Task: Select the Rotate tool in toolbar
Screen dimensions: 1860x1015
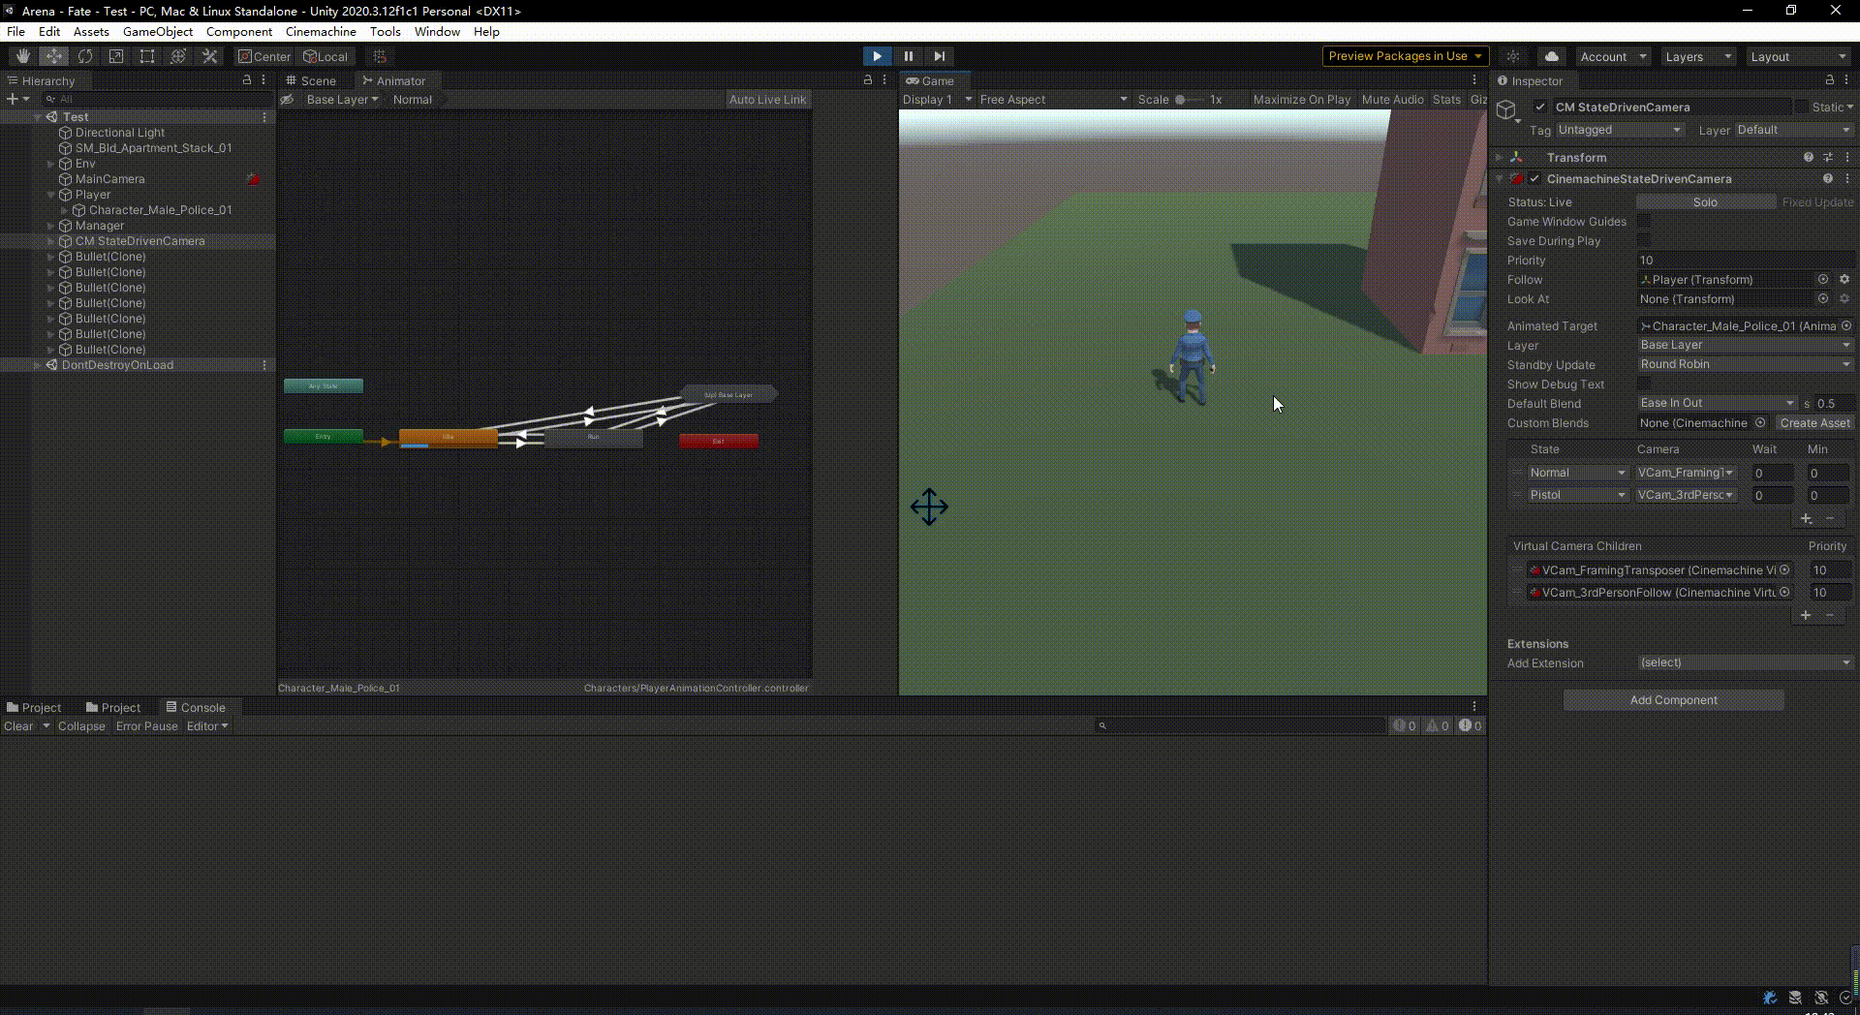Action: pyautogui.click(x=85, y=56)
